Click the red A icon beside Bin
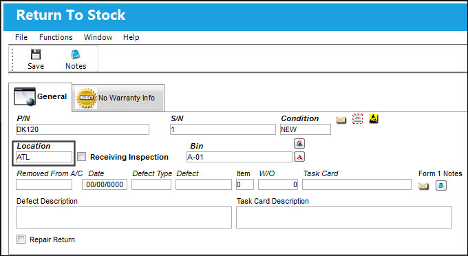 click(299, 157)
